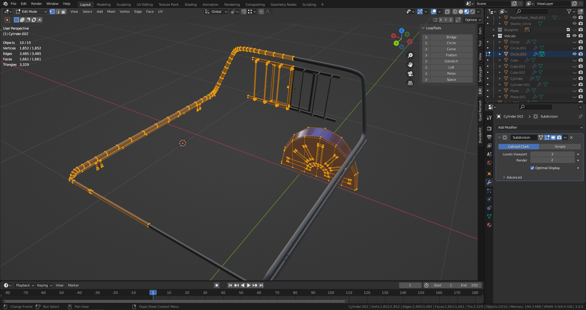Expand the LoopTools Relax options arrow
586x310 pixels.
(426, 73)
